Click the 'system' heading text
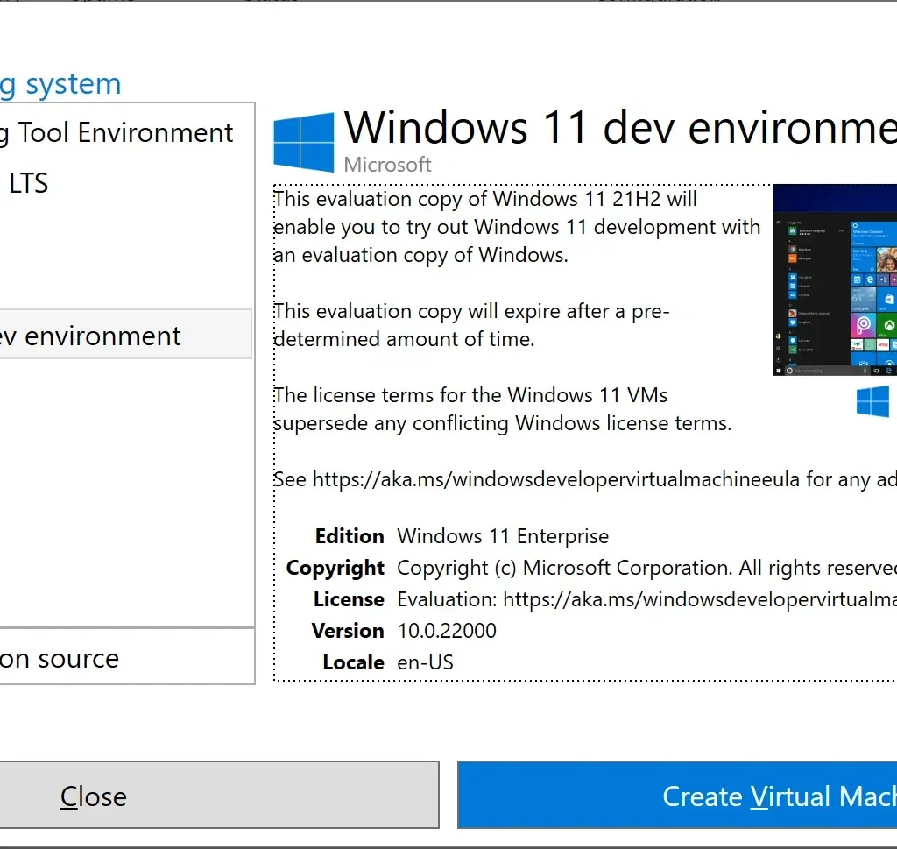897x849 pixels. 74,84
